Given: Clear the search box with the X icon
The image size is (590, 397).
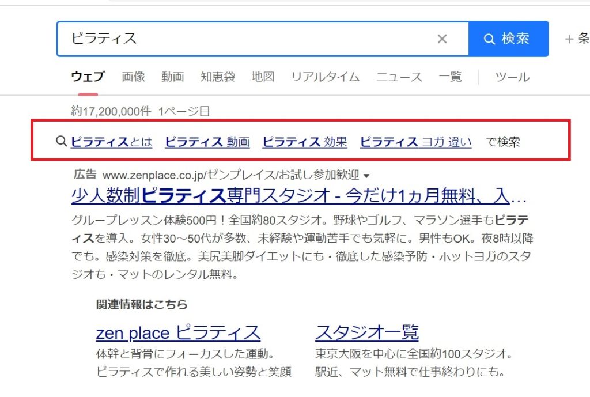Looking at the screenshot, I should 442,39.
